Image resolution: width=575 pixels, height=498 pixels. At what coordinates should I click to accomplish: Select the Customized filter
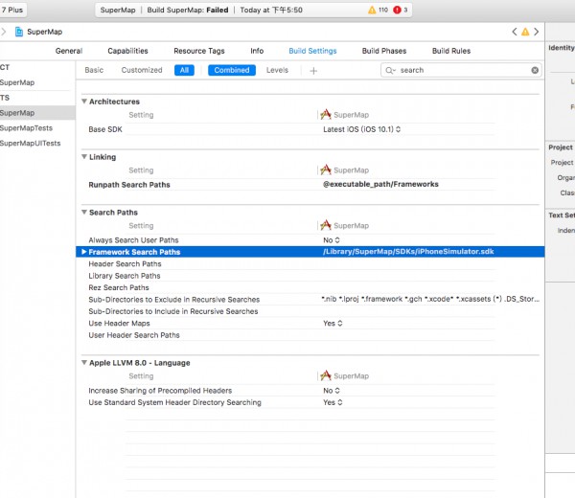pos(142,70)
